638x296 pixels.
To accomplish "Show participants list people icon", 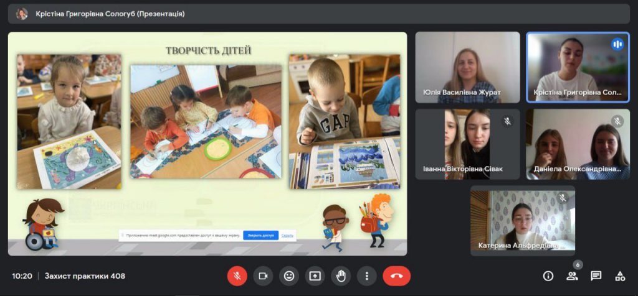I will pos(572,276).
